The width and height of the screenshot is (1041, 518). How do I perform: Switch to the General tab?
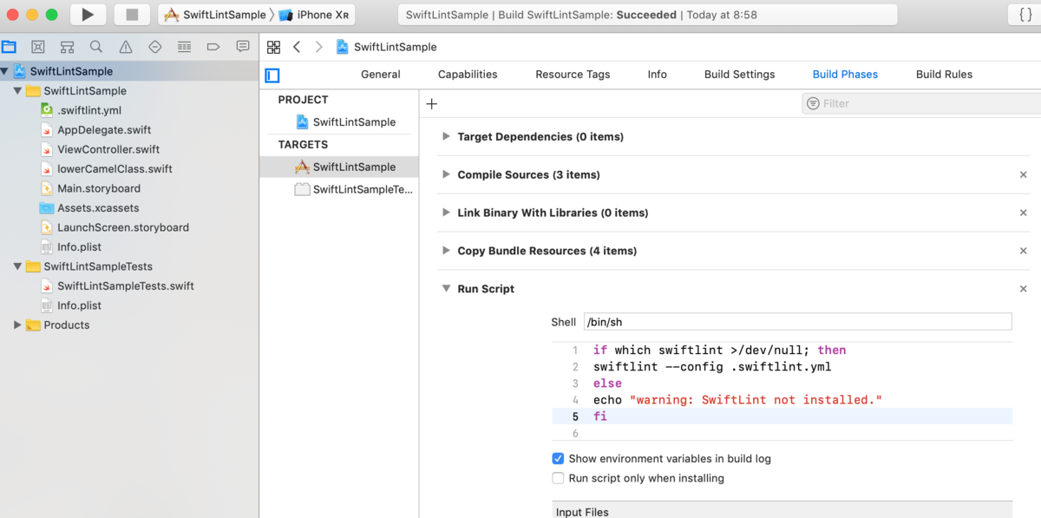[381, 75]
